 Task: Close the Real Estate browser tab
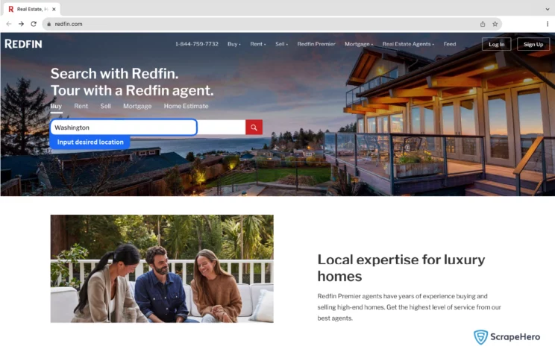tap(54, 9)
